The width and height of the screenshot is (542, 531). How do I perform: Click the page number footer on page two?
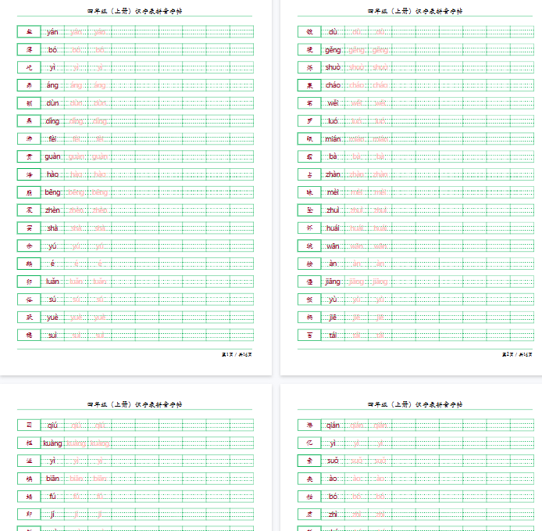pos(516,354)
